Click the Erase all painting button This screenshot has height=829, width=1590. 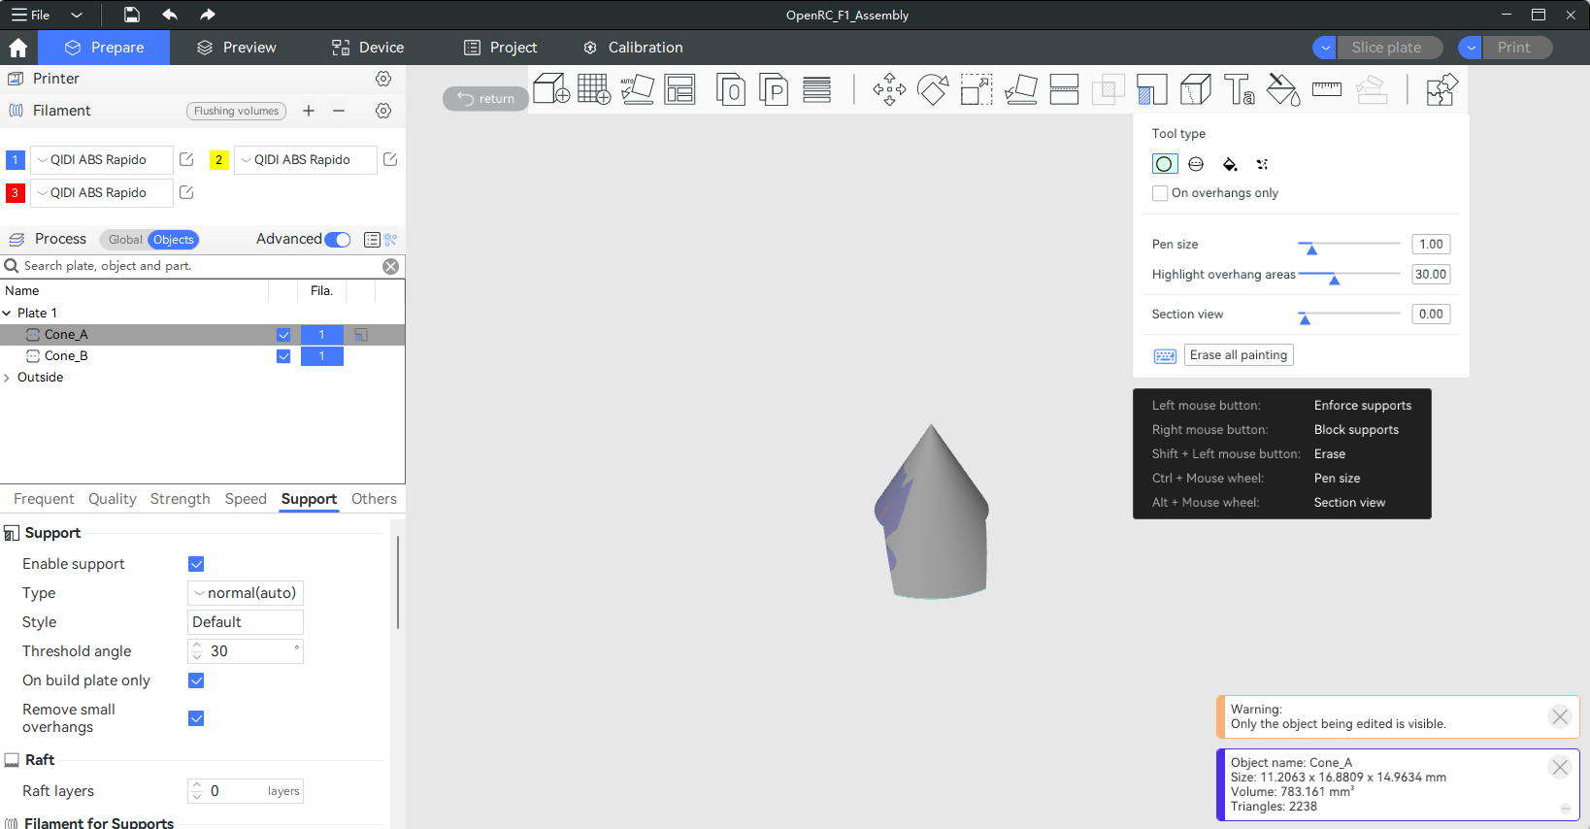pyautogui.click(x=1238, y=355)
